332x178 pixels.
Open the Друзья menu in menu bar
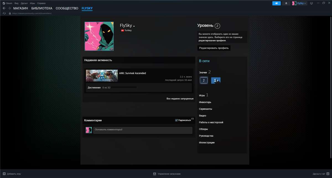pos(24,3)
